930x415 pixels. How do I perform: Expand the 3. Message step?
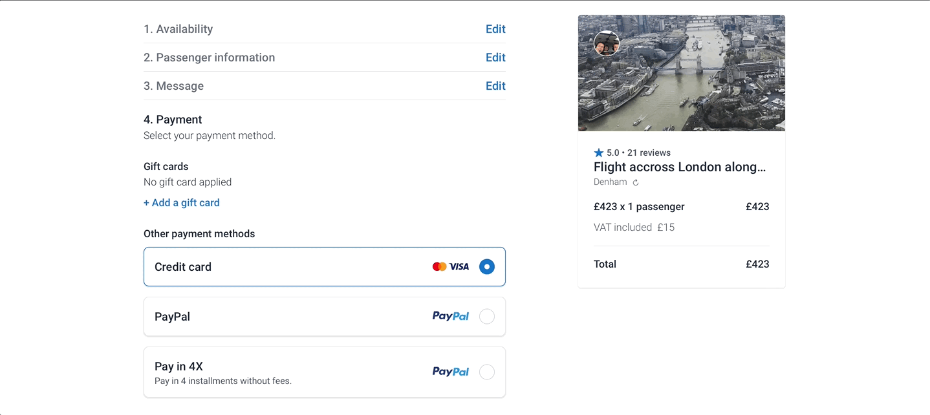[173, 86]
